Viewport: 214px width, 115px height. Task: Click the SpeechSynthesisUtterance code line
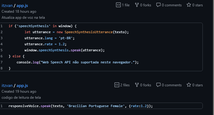tap(76, 32)
